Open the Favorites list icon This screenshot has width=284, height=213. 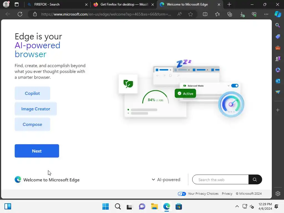click(217, 14)
